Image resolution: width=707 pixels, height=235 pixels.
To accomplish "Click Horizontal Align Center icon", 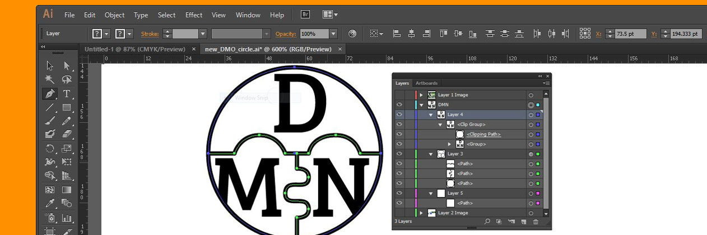I will (x=412, y=33).
